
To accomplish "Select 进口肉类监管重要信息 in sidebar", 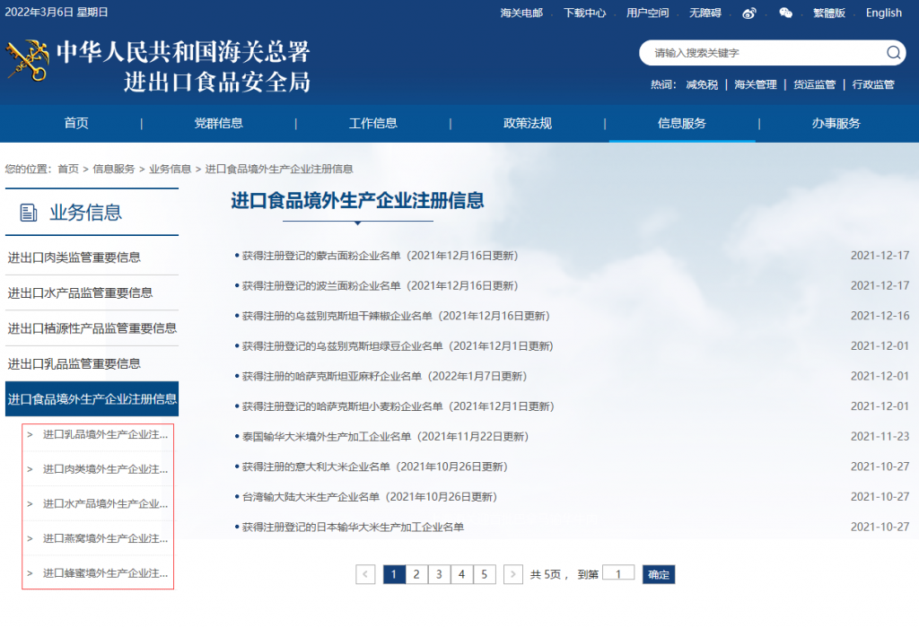I will coord(74,257).
